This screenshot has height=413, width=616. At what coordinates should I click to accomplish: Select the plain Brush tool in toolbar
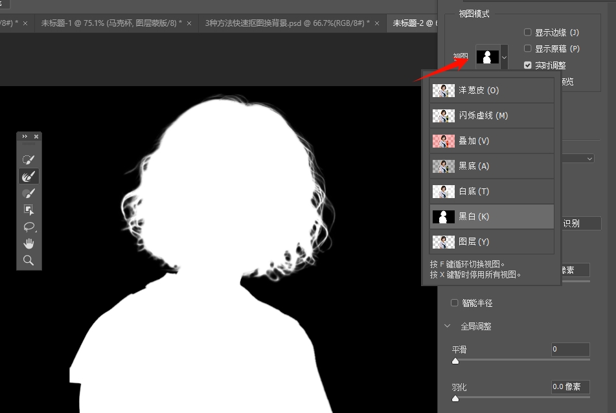[x=29, y=193]
